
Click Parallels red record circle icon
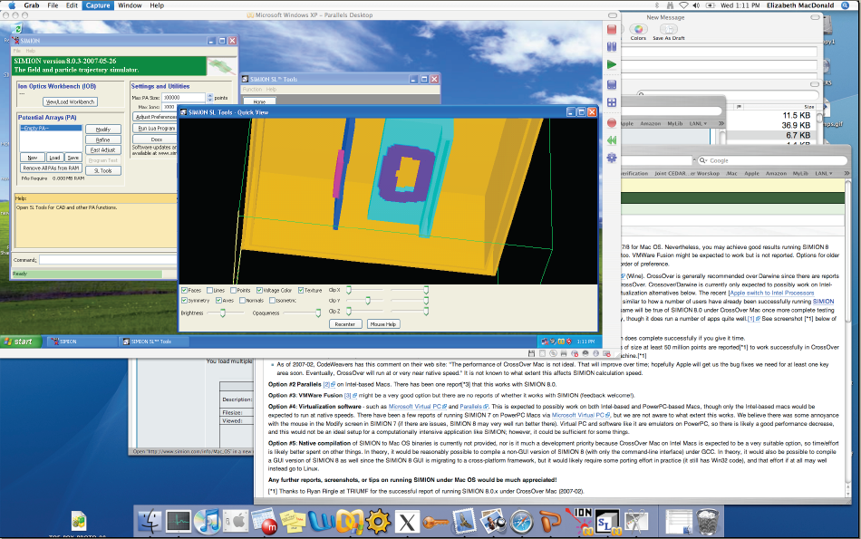tap(612, 123)
